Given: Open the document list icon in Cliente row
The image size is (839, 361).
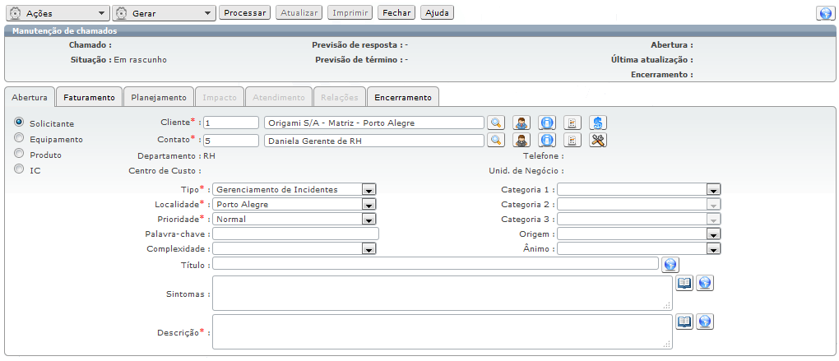Looking at the screenshot, I should pos(572,123).
